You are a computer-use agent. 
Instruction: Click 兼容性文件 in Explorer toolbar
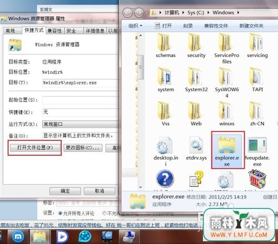coord(216,26)
